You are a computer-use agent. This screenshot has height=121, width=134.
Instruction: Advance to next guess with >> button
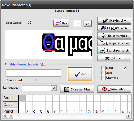point(88,24)
